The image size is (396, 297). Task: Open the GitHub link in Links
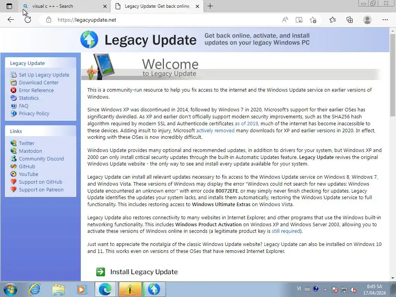click(x=27, y=166)
